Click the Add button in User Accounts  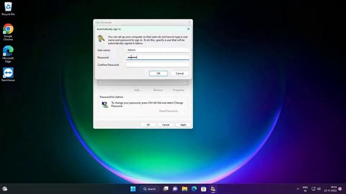[137, 90]
